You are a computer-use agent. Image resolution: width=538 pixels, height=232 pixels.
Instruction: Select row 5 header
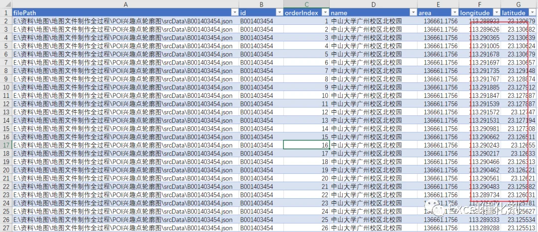[x=6, y=46]
